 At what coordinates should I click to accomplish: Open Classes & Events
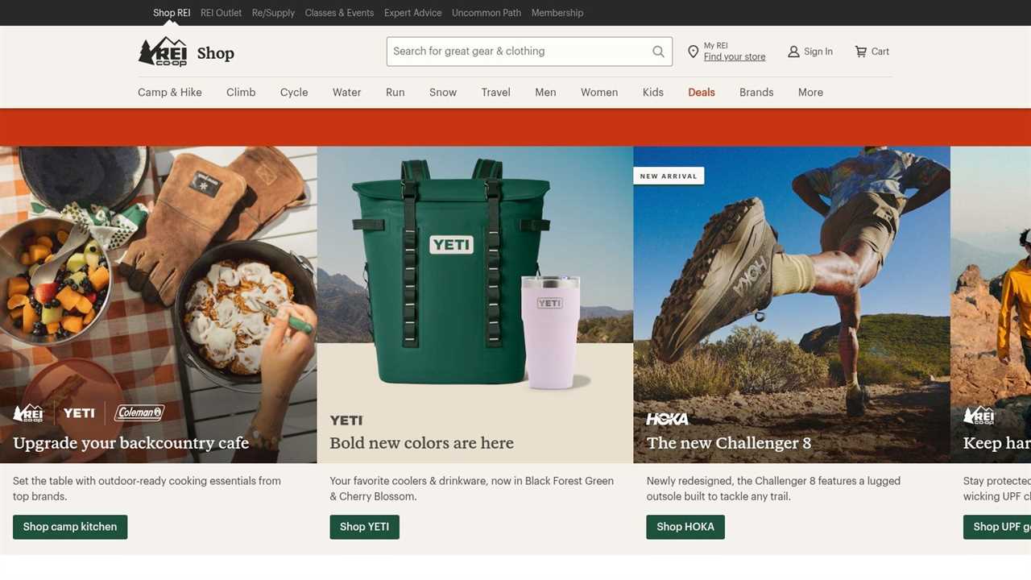click(x=339, y=13)
